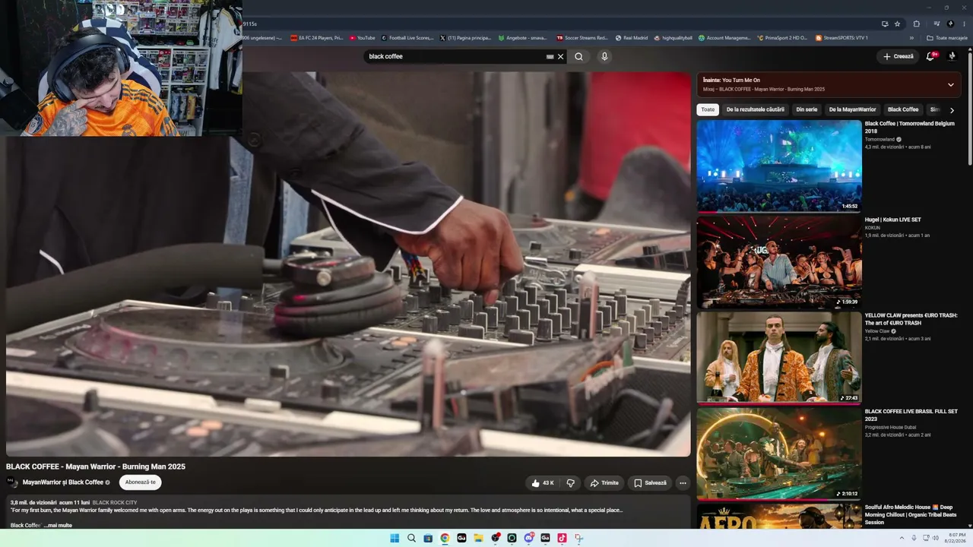The width and height of the screenshot is (973, 547).
Task: Open the Windows Start menu
Action: [395, 538]
